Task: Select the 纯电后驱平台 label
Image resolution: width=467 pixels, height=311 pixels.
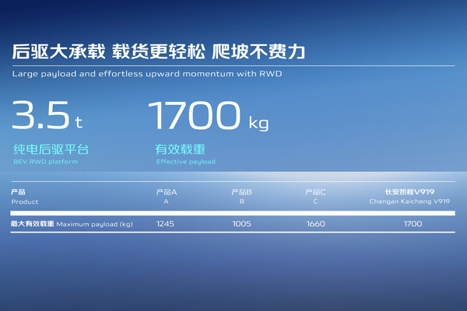Action: [51, 149]
